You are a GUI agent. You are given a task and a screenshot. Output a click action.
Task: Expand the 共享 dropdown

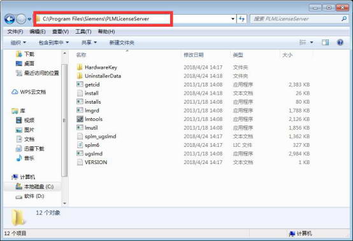point(89,43)
